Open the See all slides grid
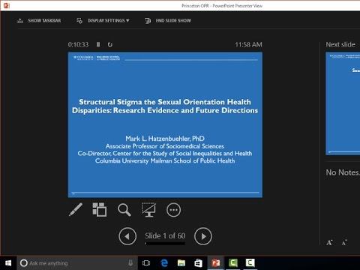 tap(100, 210)
